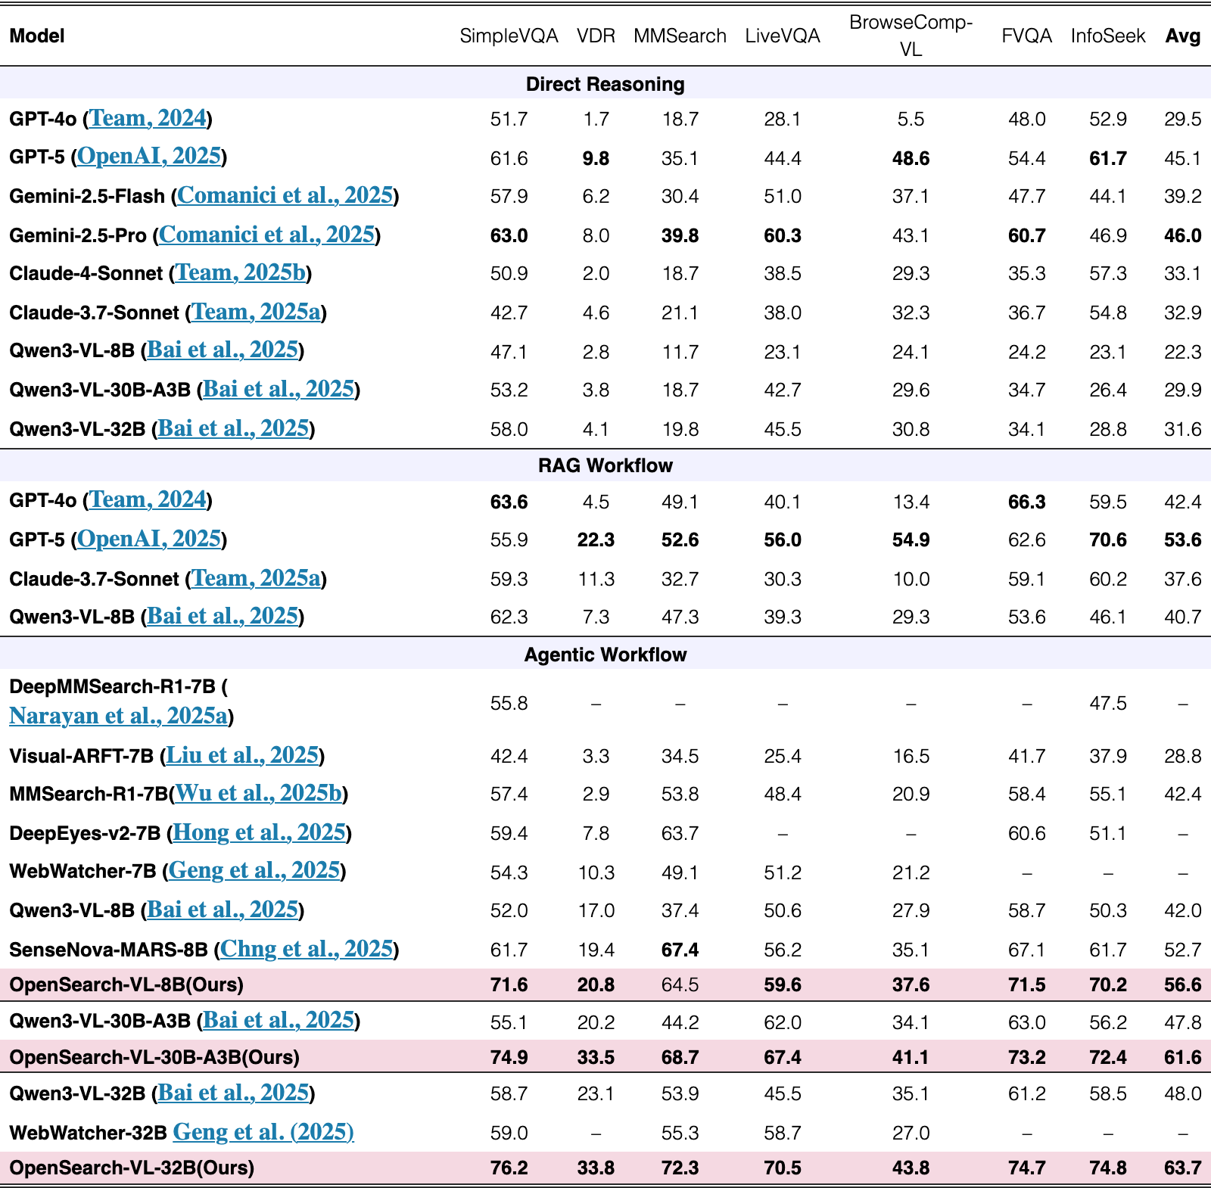Open "Team, 2025a" in RAG Workflow Claude-3.7-Sonnet row
This screenshot has width=1211, height=1188.
click(x=256, y=578)
